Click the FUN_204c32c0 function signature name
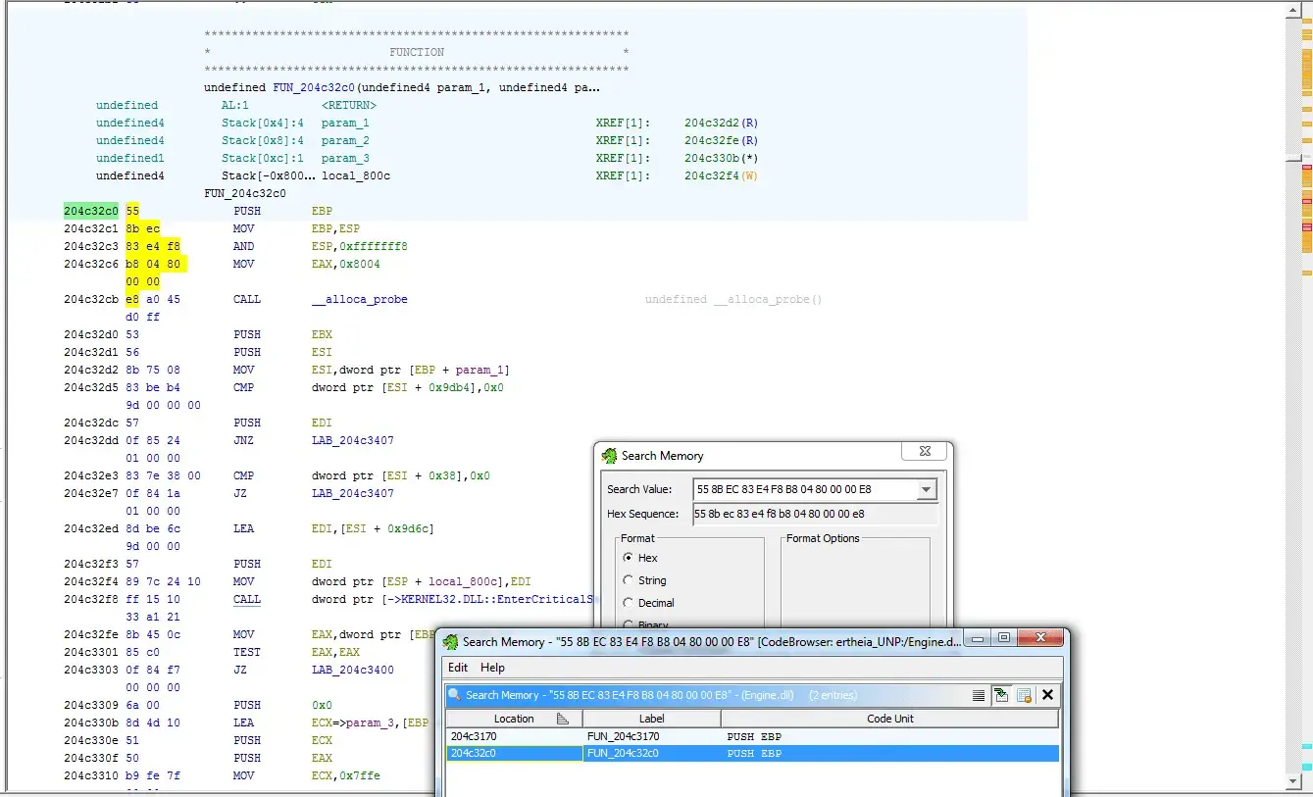Image resolution: width=1313 pixels, height=797 pixels. (314, 87)
